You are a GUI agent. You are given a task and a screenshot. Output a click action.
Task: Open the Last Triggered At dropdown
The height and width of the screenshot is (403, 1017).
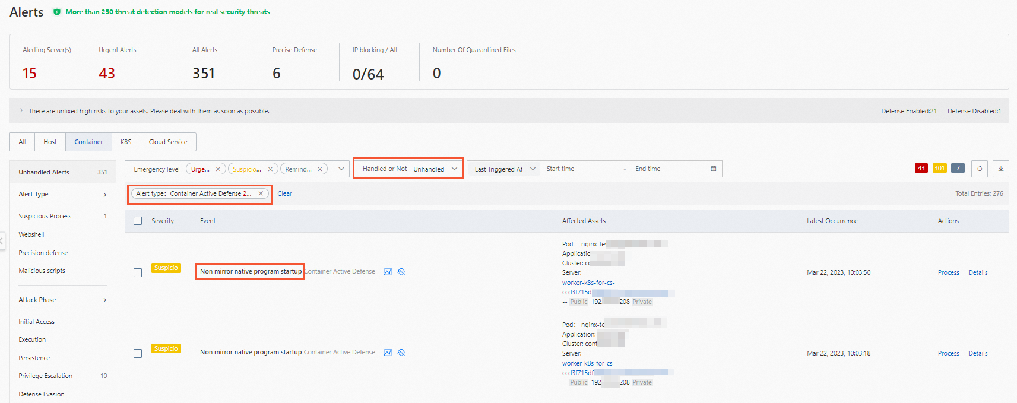(x=505, y=169)
